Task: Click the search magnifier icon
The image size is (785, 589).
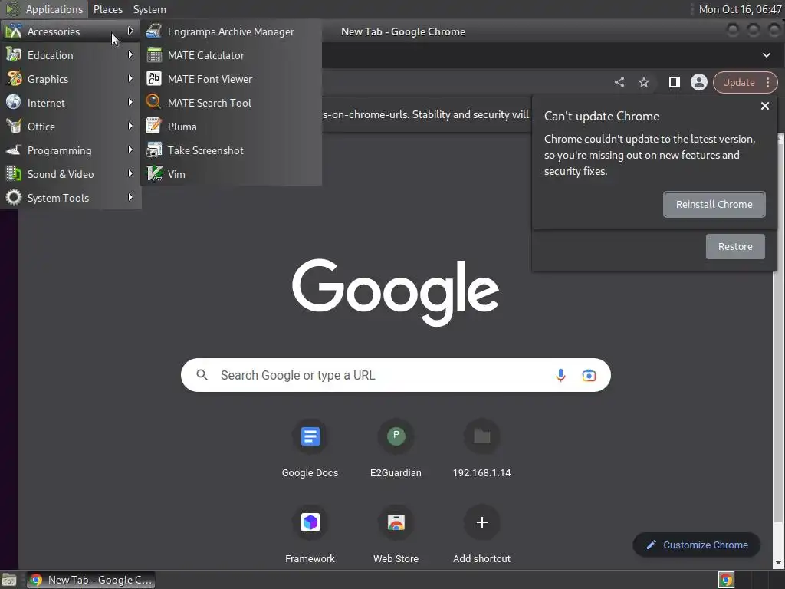Action: 202,374
